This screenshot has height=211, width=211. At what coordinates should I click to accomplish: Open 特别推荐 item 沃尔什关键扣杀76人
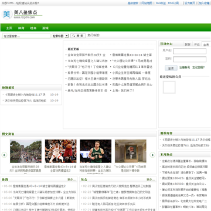click(26, 101)
